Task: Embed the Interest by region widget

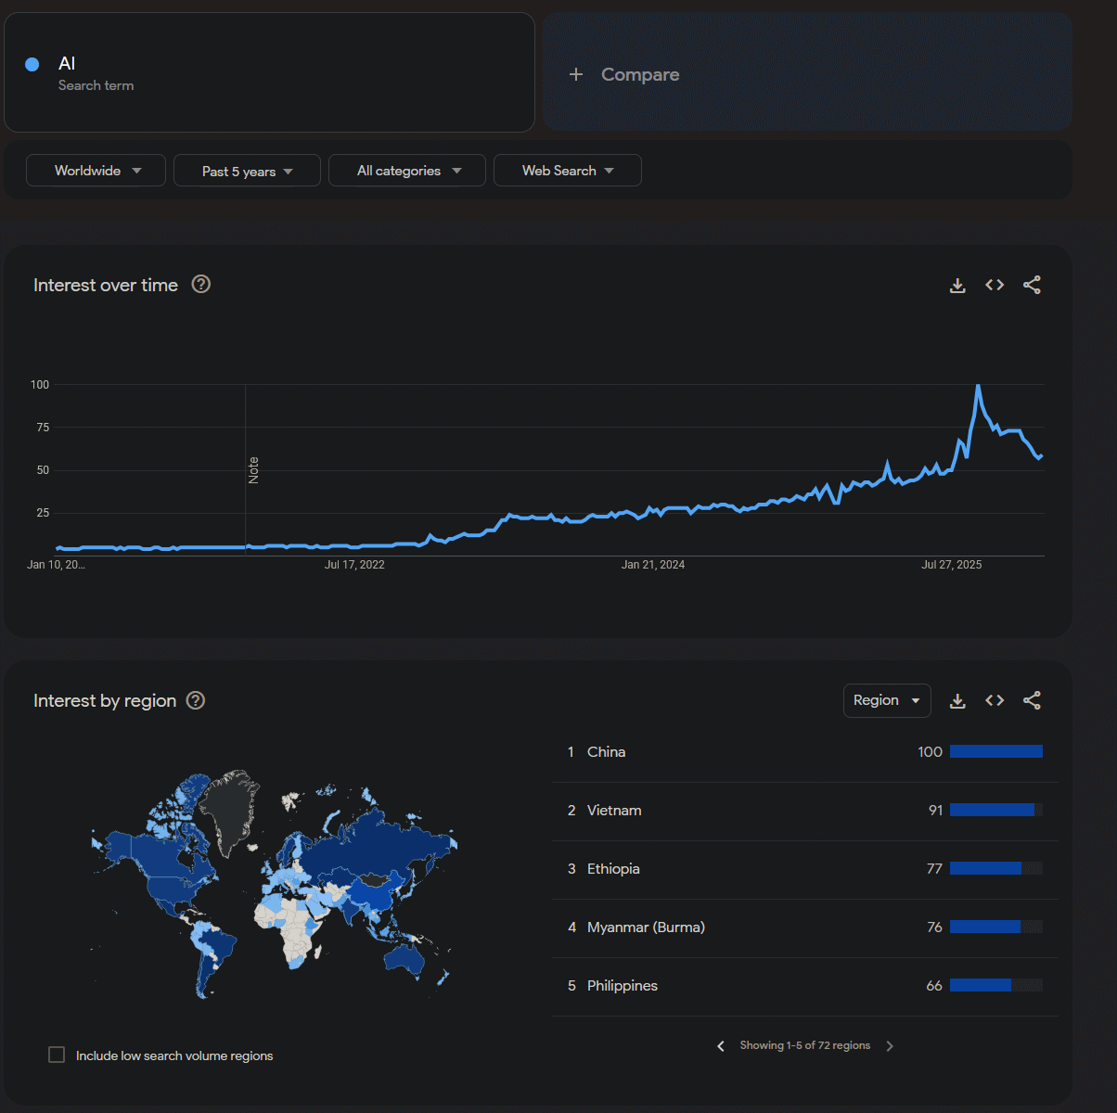Action: click(x=995, y=700)
